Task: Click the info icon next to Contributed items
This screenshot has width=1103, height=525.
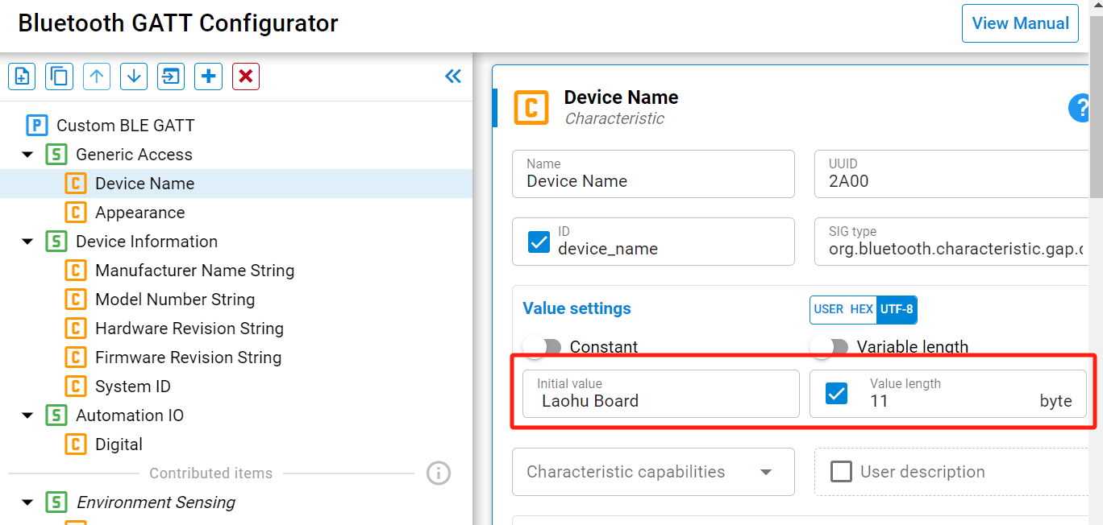Action: pos(438,473)
